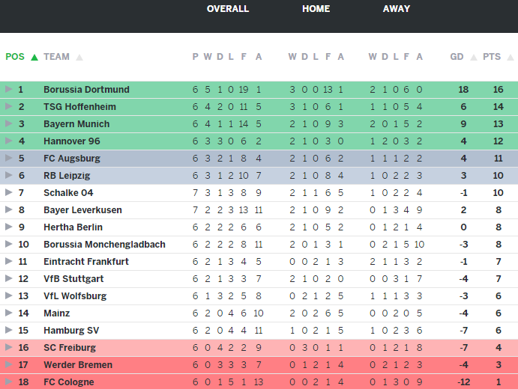Screen dimensions: 518x389
Task: Switch to the OVERALL standings tab
Action: click(228, 9)
